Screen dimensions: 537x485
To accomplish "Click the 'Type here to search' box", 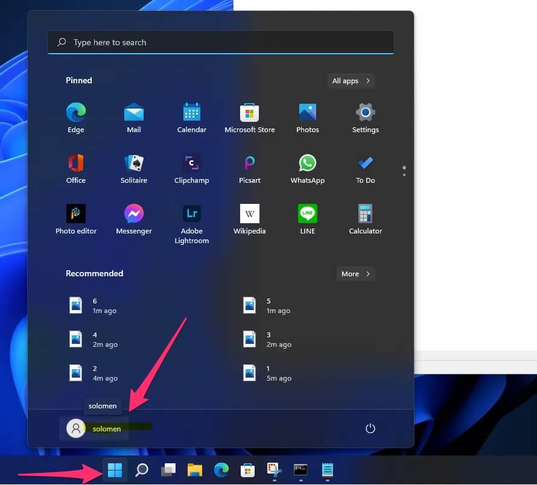I will [x=221, y=42].
